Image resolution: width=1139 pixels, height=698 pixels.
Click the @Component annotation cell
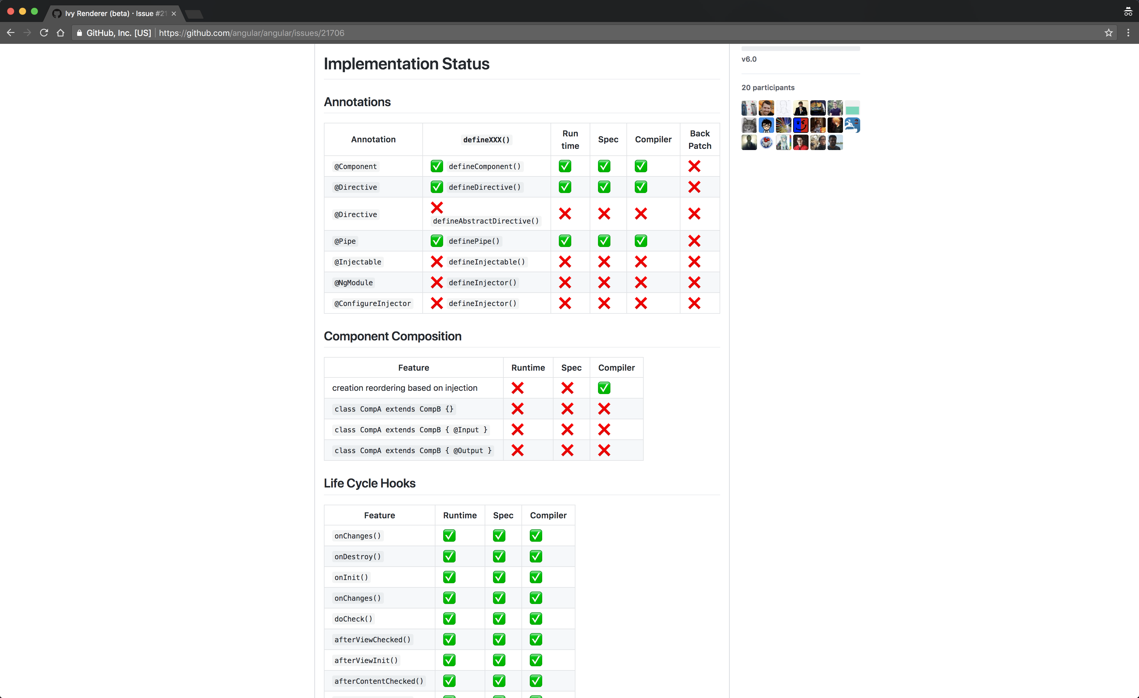pyautogui.click(x=373, y=166)
